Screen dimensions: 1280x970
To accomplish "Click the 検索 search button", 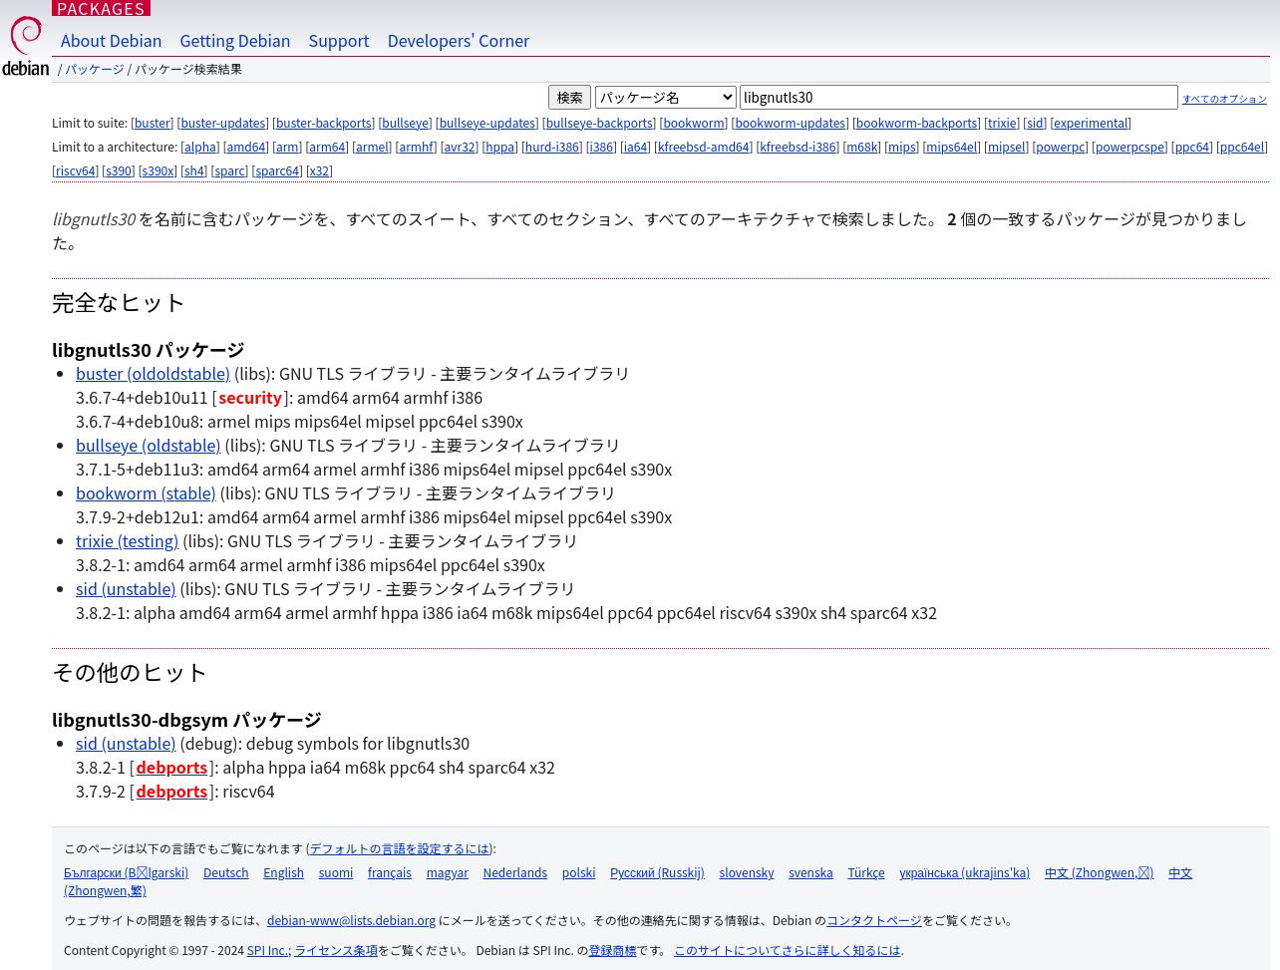I will point(569,97).
